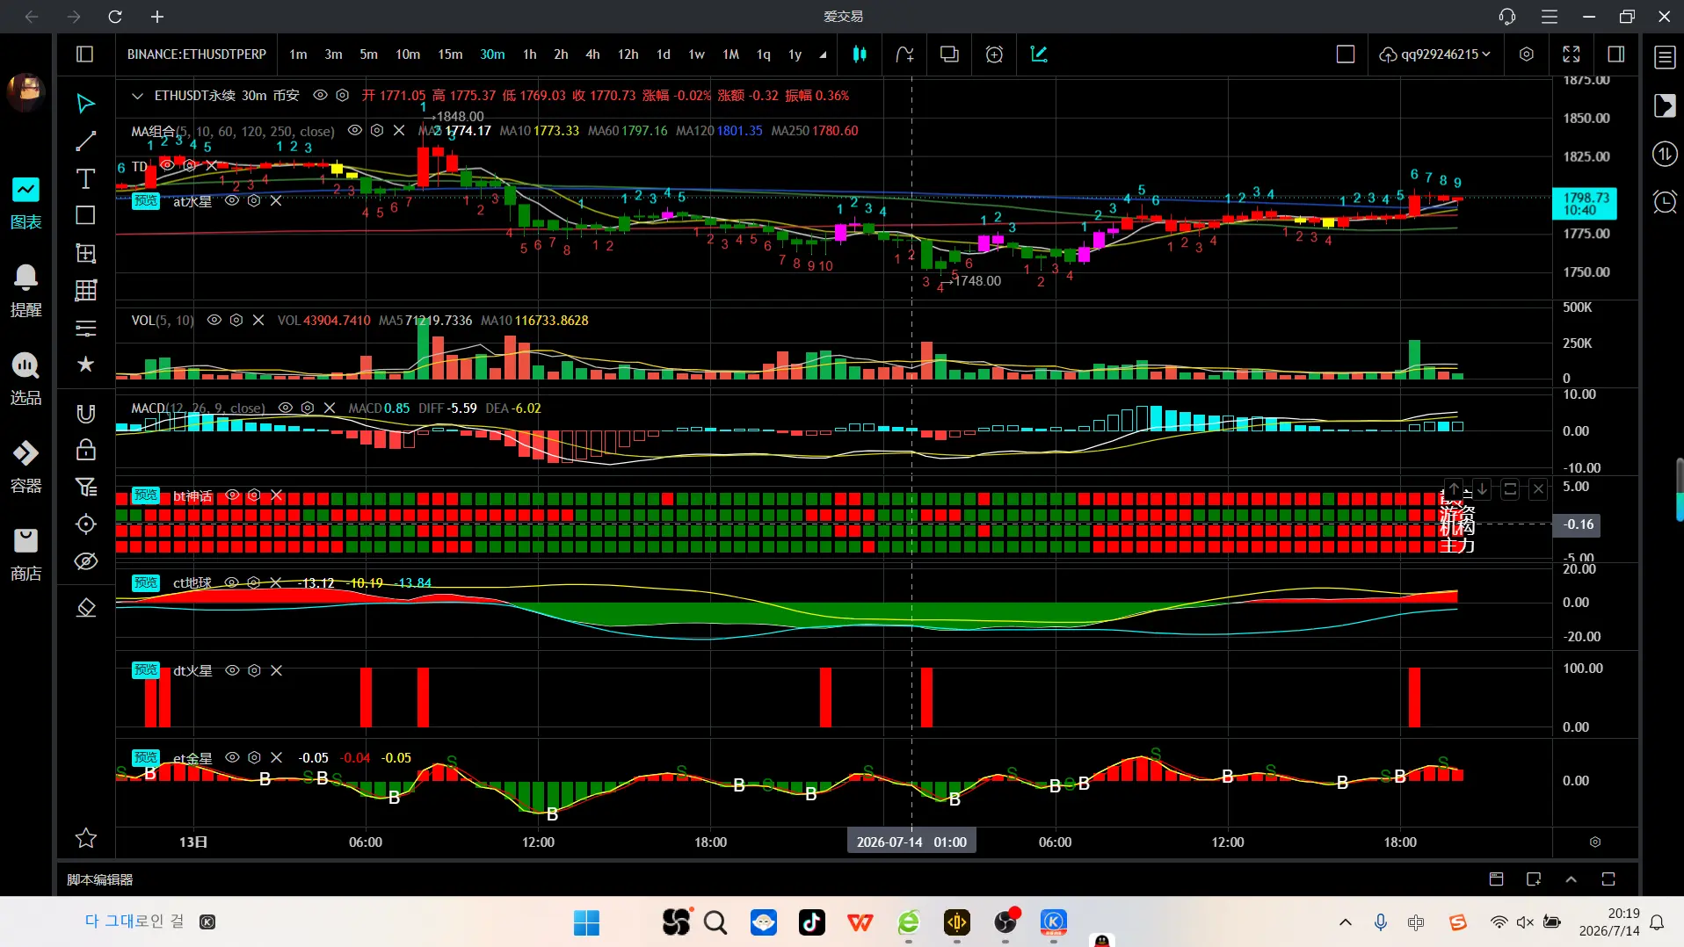Toggle visibility of the MACD indicator

285,408
